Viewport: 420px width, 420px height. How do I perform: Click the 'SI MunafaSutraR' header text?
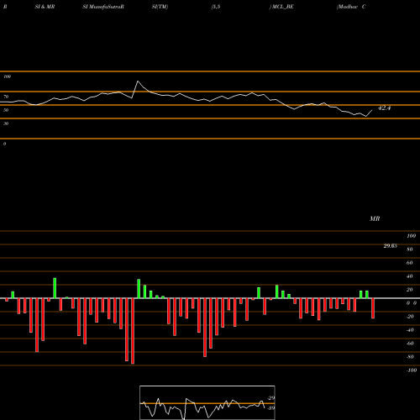click(x=103, y=7)
